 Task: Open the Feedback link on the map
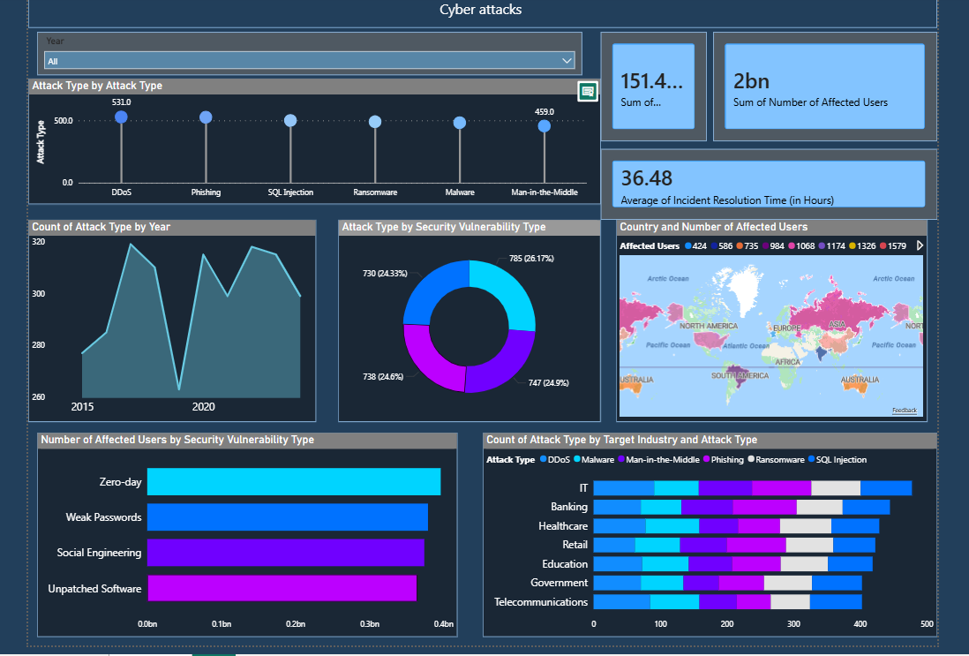pyautogui.click(x=904, y=411)
